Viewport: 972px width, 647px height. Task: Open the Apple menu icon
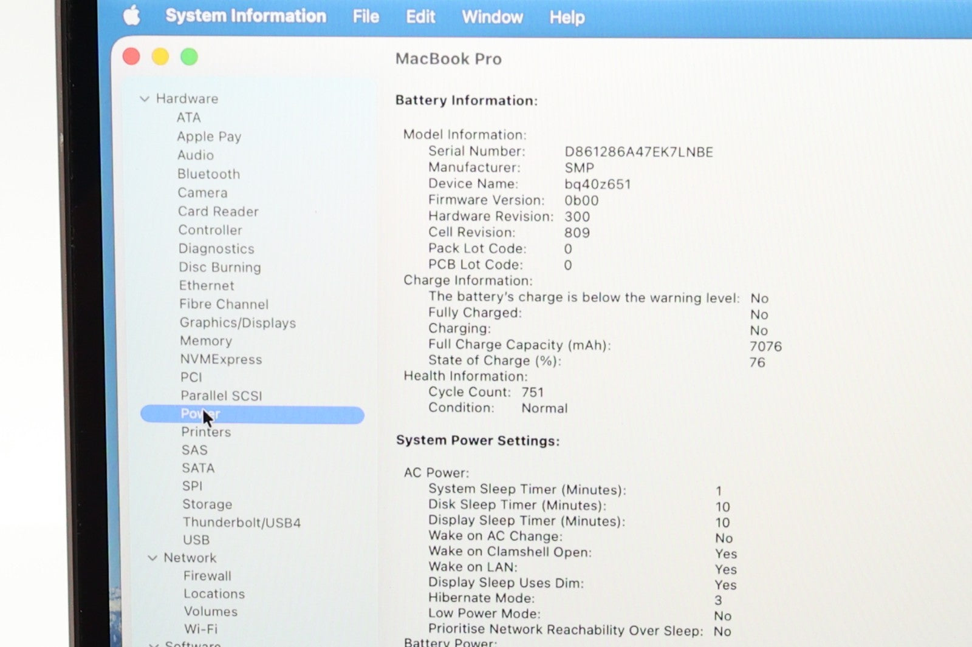[x=131, y=16]
